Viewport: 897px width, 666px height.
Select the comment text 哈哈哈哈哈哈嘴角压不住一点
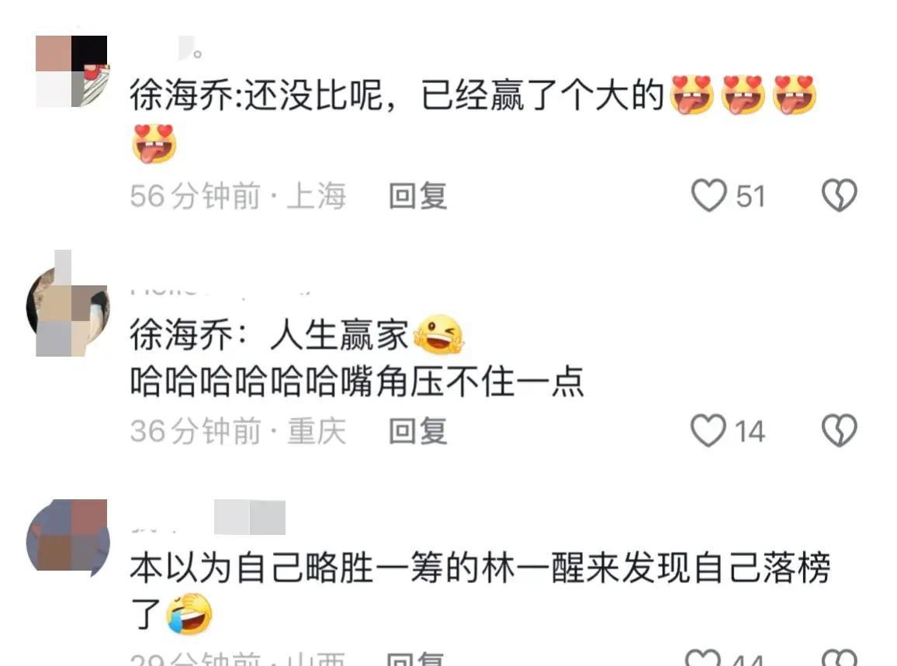tap(357, 381)
